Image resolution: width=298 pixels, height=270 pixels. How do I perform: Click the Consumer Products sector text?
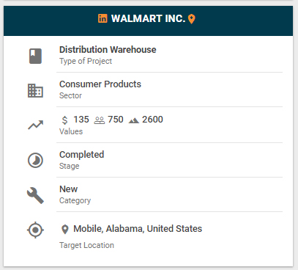pyautogui.click(x=100, y=84)
